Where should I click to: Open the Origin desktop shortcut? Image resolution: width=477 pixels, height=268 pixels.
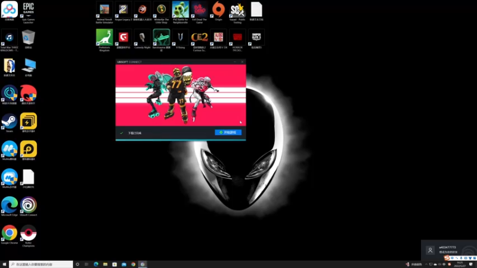coord(218,11)
